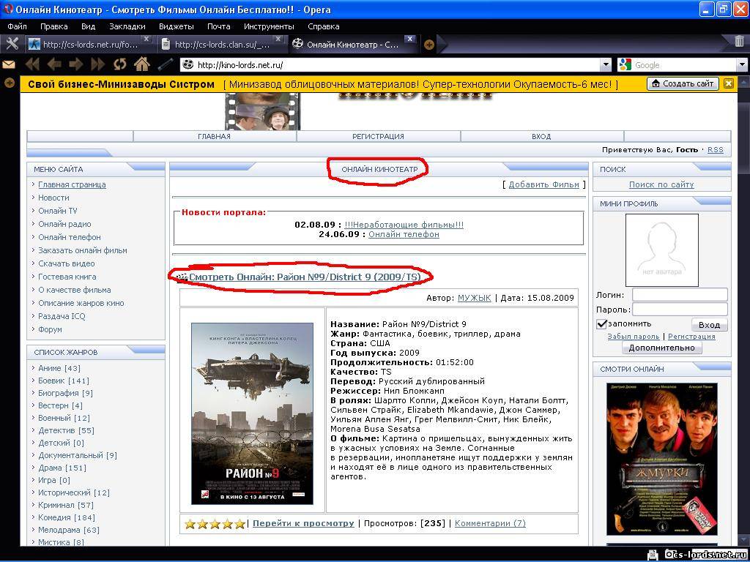
Task: Click the Добавить Фильм link
Action: click(544, 184)
